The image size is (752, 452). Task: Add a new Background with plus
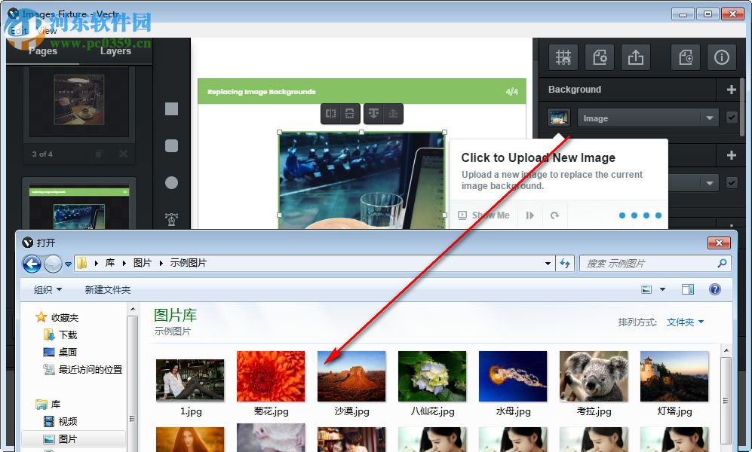pyautogui.click(x=732, y=90)
